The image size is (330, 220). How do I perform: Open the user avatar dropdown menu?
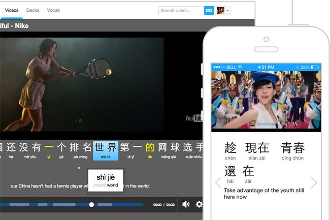(228, 10)
